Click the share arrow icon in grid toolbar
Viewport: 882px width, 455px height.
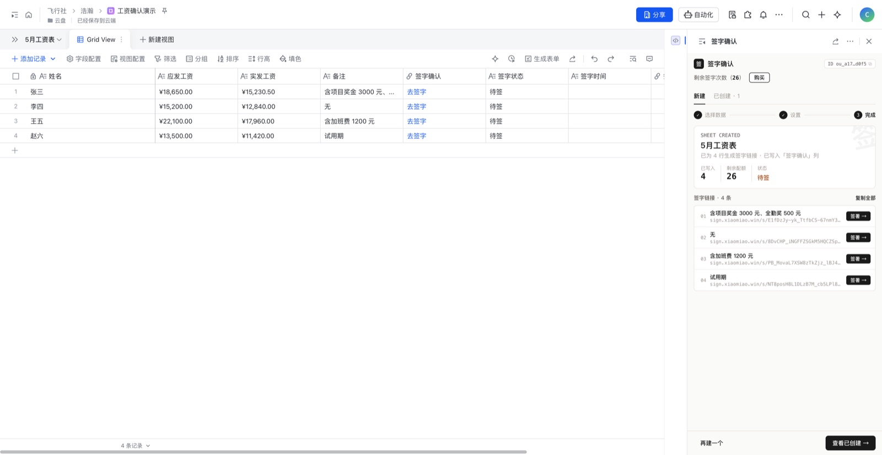572,59
